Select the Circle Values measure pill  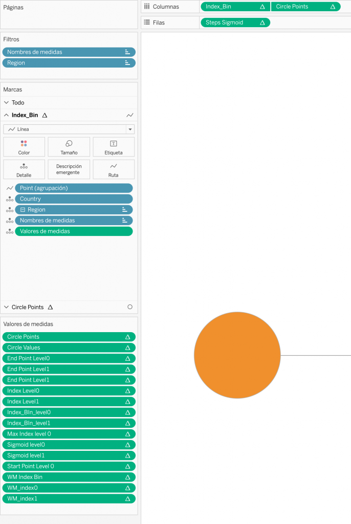pyautogui.click(x=69, y=347)
